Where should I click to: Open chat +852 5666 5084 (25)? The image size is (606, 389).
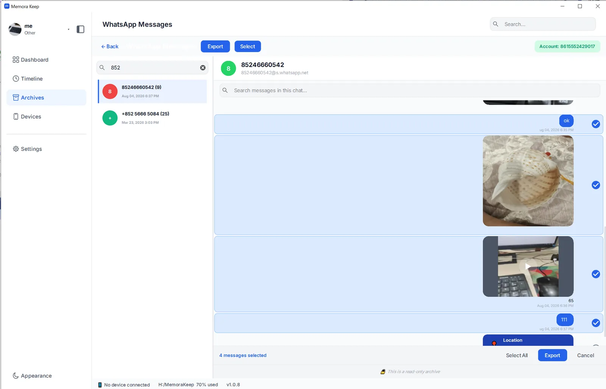click(x=153, y=118)
